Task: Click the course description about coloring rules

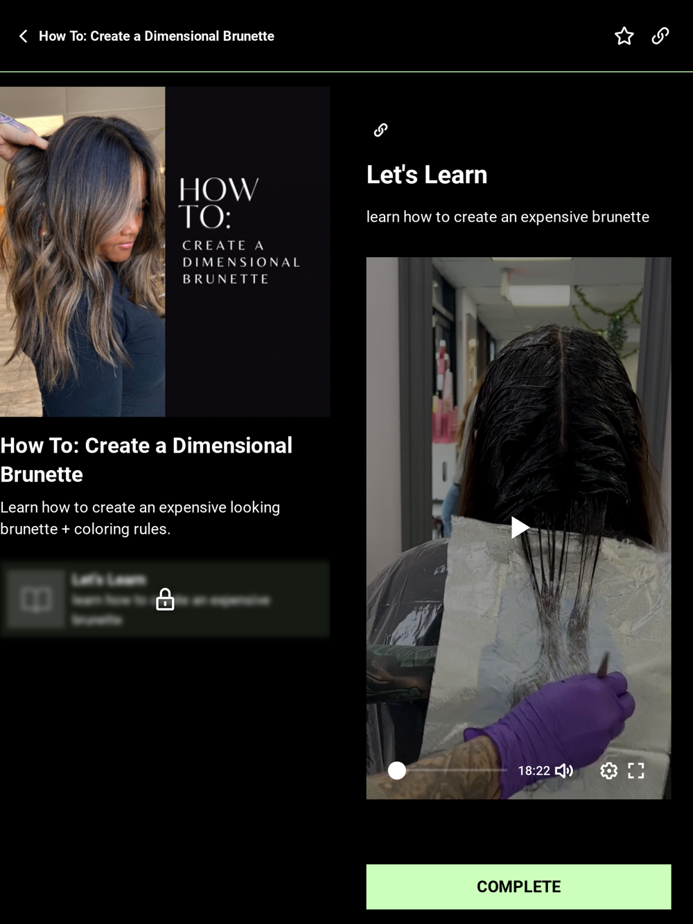Action: tap(140, 518)
